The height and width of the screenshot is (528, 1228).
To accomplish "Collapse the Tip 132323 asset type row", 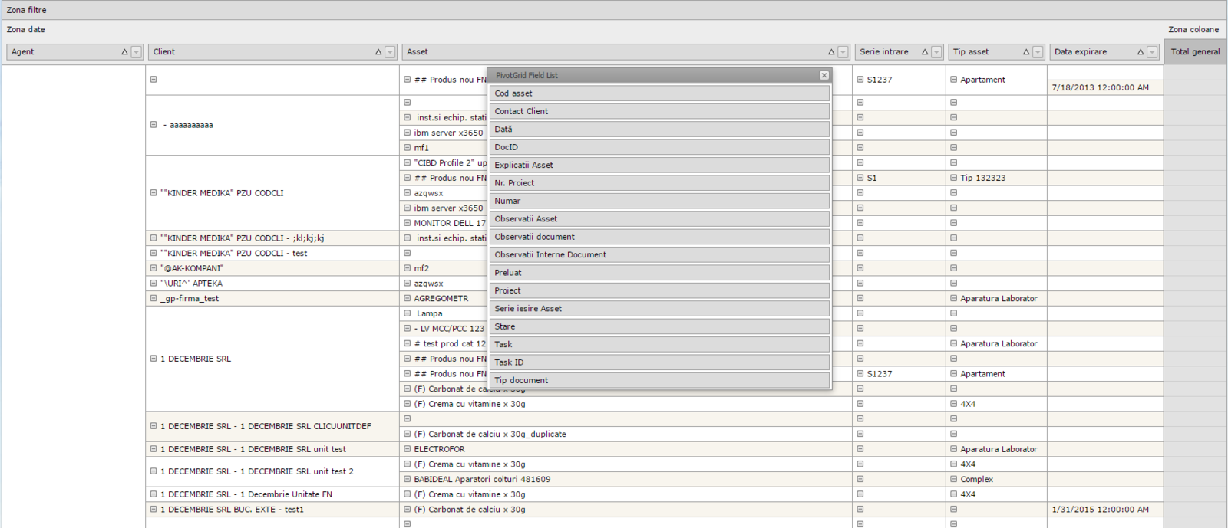I will click(954, 178).
